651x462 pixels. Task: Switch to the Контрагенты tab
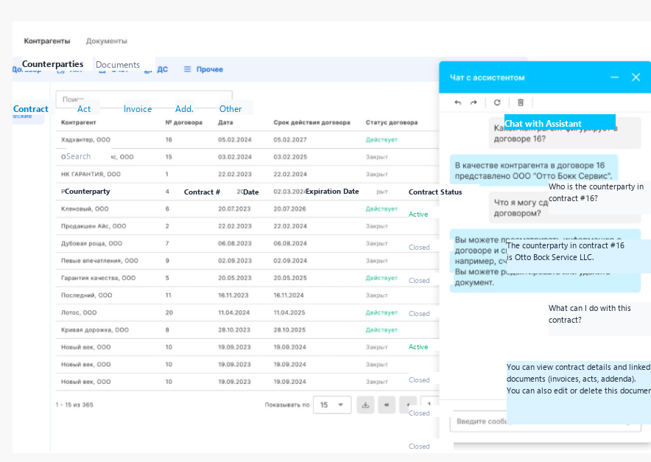tap(47, 41)
